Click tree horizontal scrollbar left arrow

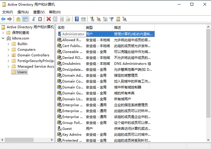tap(2, 140)
